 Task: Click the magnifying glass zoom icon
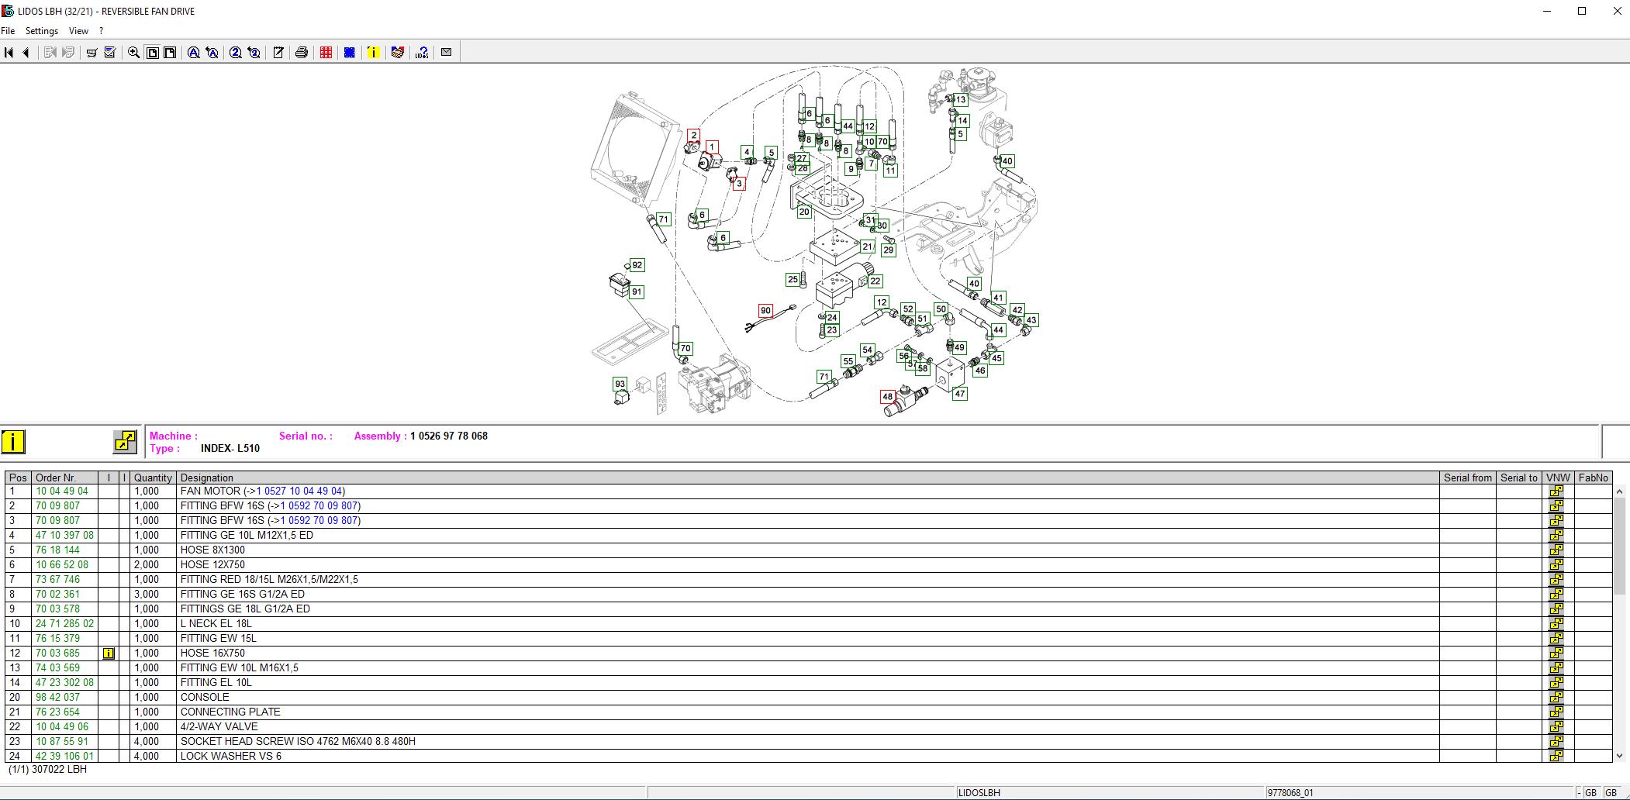[133, 53]
